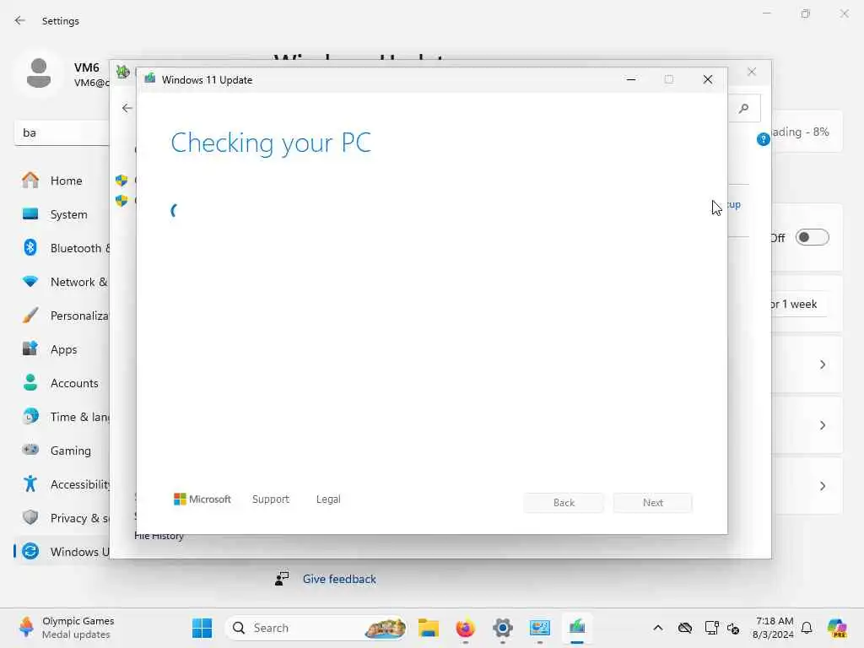Expand the third chevron row in Settings

point(822,486)
